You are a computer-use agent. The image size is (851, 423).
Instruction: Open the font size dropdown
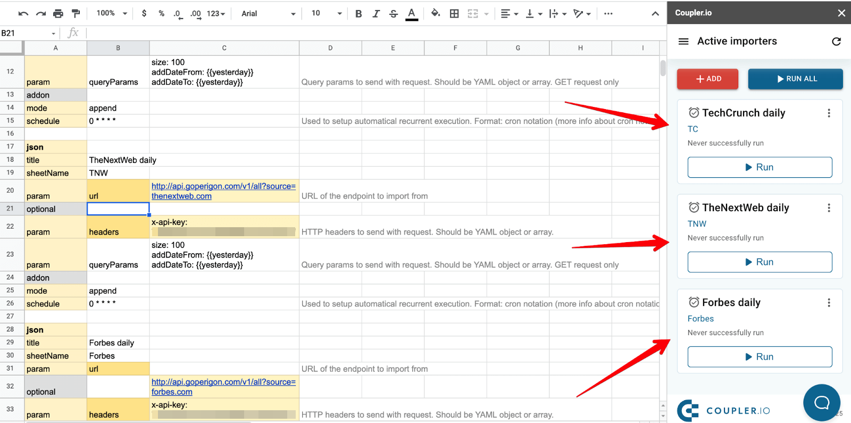(327, 13)
